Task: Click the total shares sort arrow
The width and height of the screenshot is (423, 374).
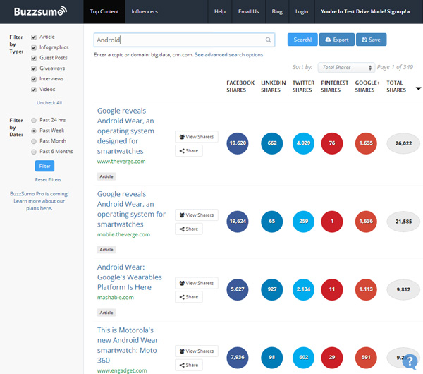Action: pyautogui.click(x=418, y=88)
